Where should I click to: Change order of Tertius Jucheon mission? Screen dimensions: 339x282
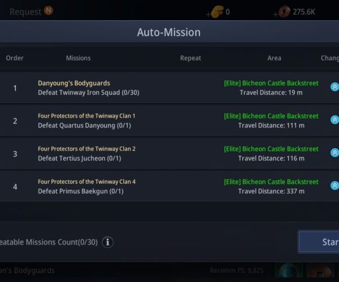[x=334, y=152]
